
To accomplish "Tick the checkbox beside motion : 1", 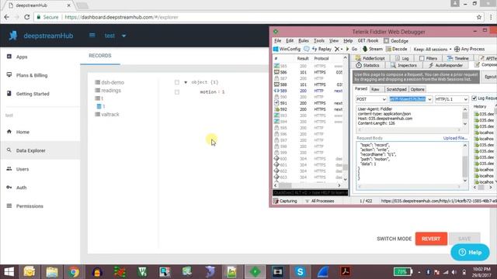I will [x=177, y=92].
